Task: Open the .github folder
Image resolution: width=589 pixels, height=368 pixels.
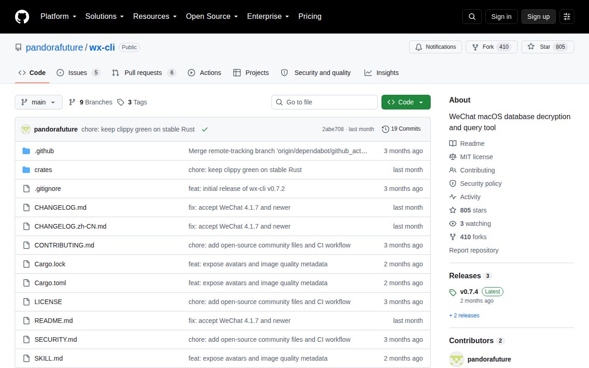Action: [x=44, y=151]
